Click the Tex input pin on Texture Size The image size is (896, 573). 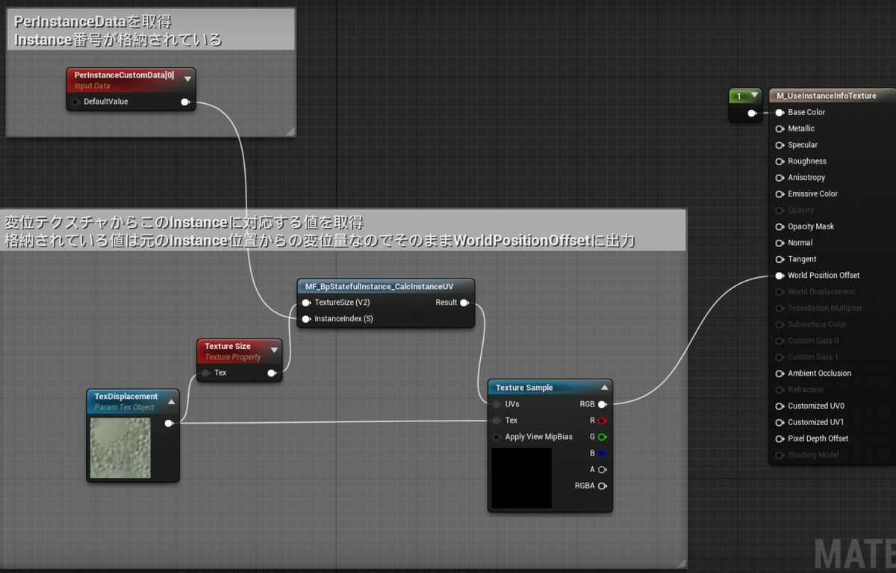205,373
